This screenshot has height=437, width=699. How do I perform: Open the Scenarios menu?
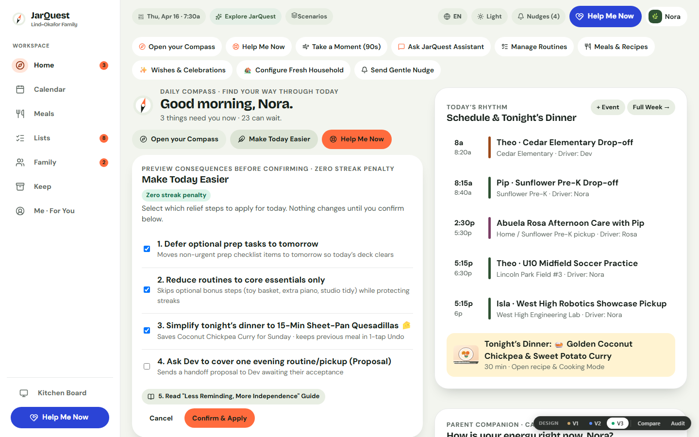309,17
